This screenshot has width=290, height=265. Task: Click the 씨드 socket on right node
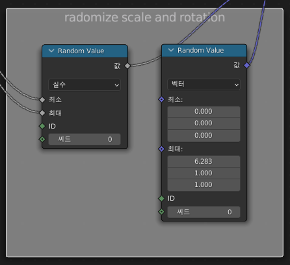[161, 212]
